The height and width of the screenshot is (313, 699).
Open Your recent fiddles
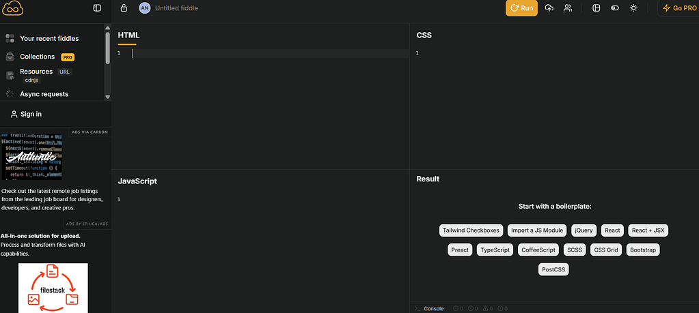click(x=49, y=39)
